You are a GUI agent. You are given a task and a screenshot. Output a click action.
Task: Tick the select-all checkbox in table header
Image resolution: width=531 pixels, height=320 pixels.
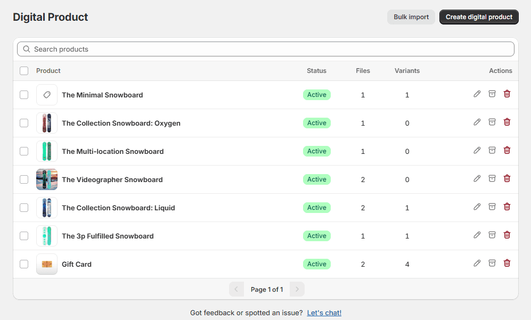click(x=24, y=71)
